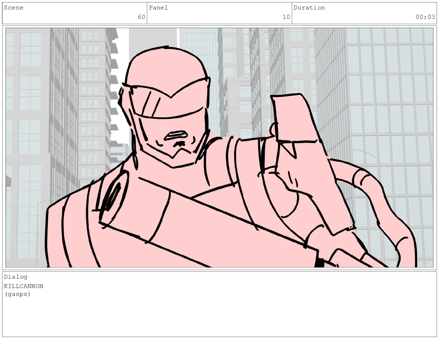Click the solid black block on the cannon
The width and height of the screenshot is (439, 339).
(319, 263)
